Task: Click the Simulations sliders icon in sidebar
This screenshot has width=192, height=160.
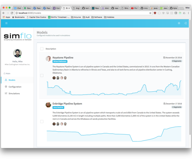Action: click(x=6, y=93)
